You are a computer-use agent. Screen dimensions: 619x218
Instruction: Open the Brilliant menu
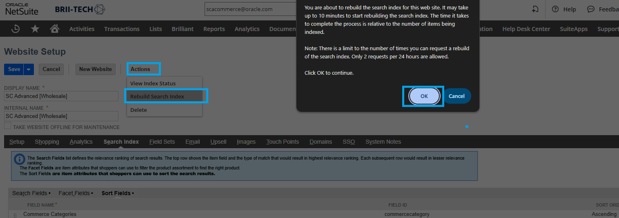point(183,29)
